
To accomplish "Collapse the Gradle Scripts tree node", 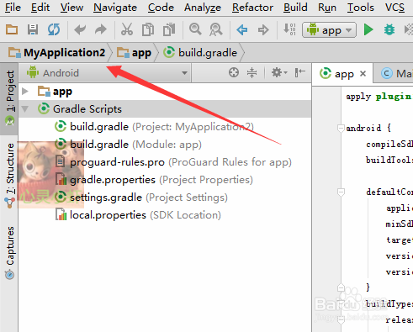I will 25,108.
